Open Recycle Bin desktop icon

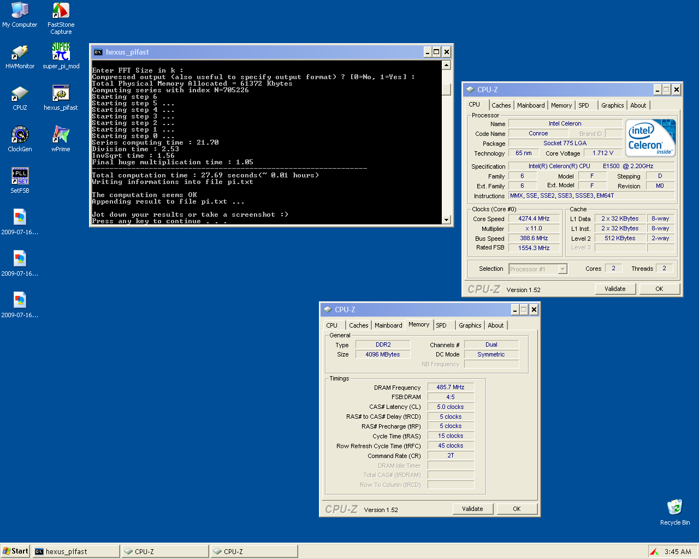click(675, 512)
